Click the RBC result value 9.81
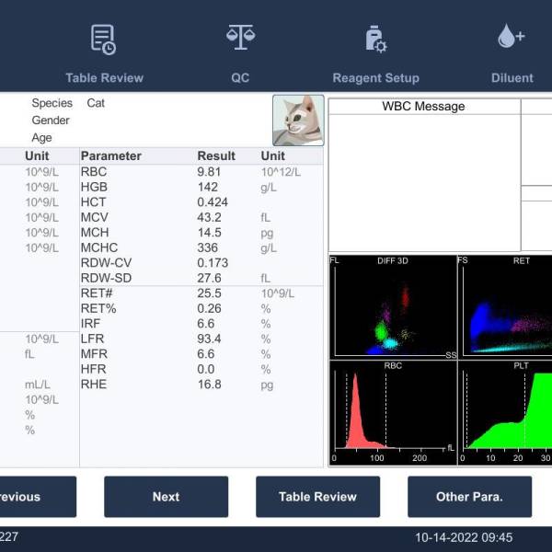Viewport: 552px width, 552px height. [x=209, y=172]
